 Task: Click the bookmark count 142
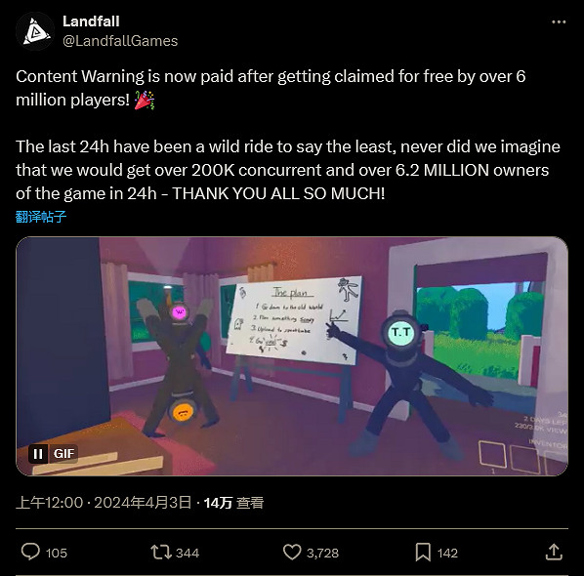(447, 553)
